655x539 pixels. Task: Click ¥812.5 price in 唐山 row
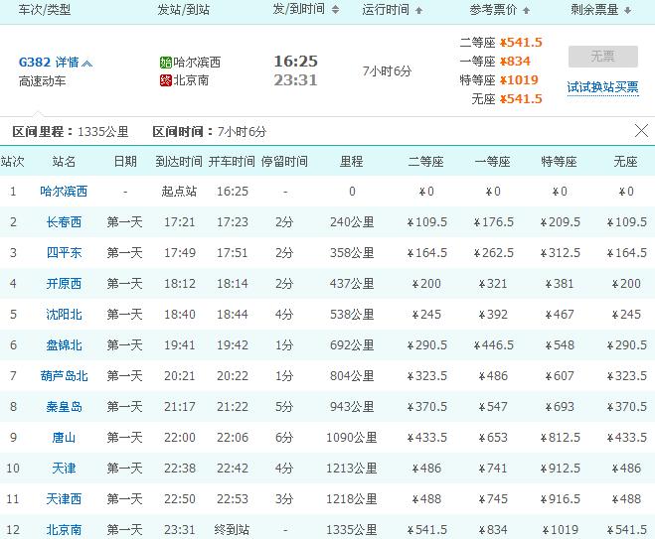click(x=560, y=437)
